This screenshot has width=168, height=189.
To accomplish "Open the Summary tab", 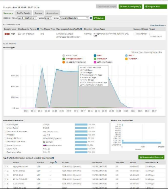I will pyautogui.click(x=8, y=13).
